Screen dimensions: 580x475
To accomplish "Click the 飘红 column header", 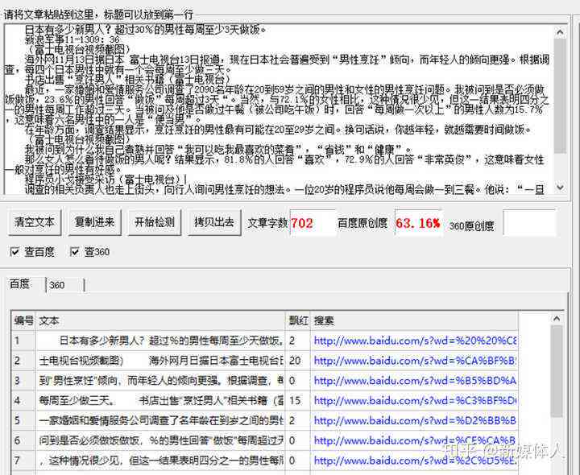I will click(x=298, y=320).
